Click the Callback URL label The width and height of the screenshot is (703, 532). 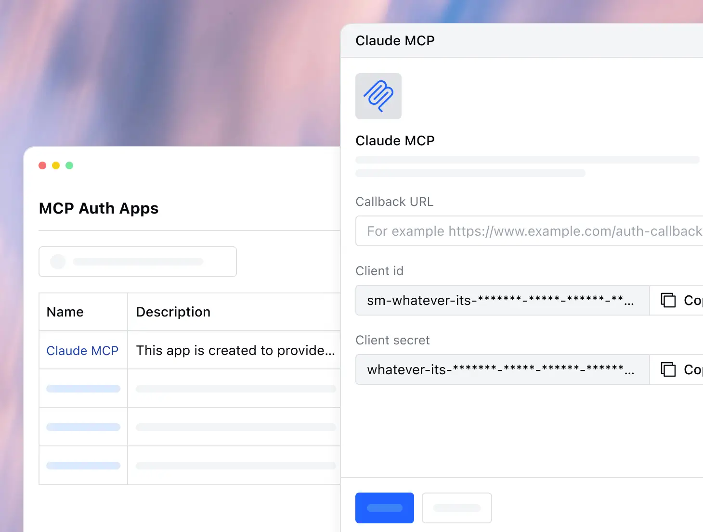(x=394, y=202)
